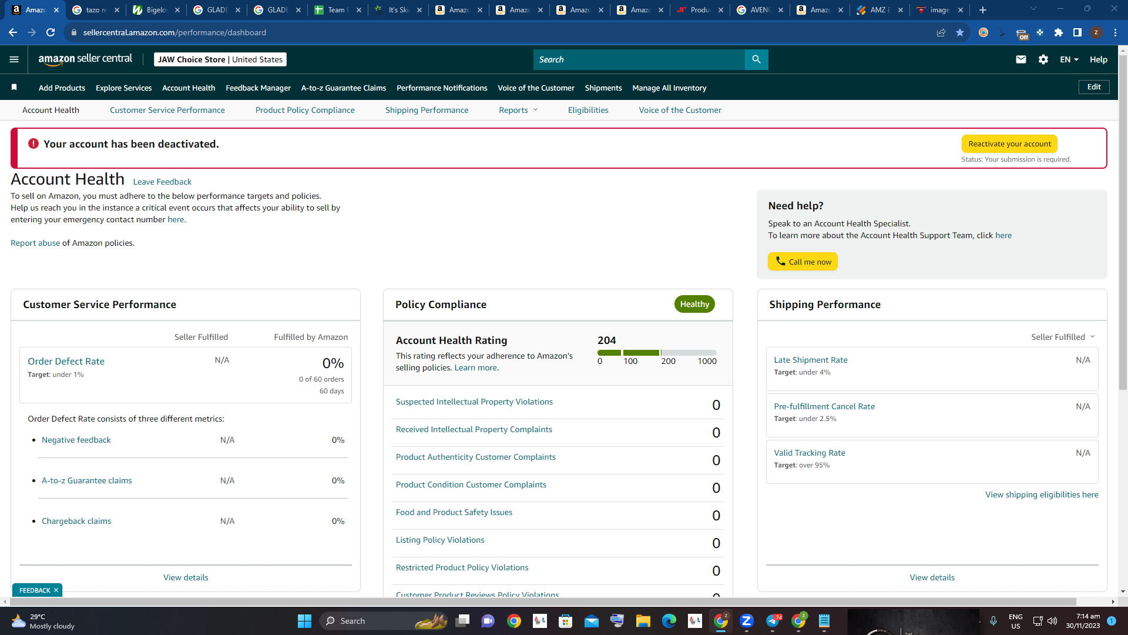Open Suspected Intellectual Property Violations
Image resolution: width=1128 pixels, height=635 pixels.
(x=474, y=402)
